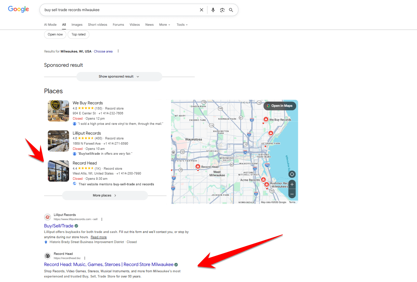Click the Rushmor Records map pin
The height and width of the screenshot is (282, 417).
(267, 185)
